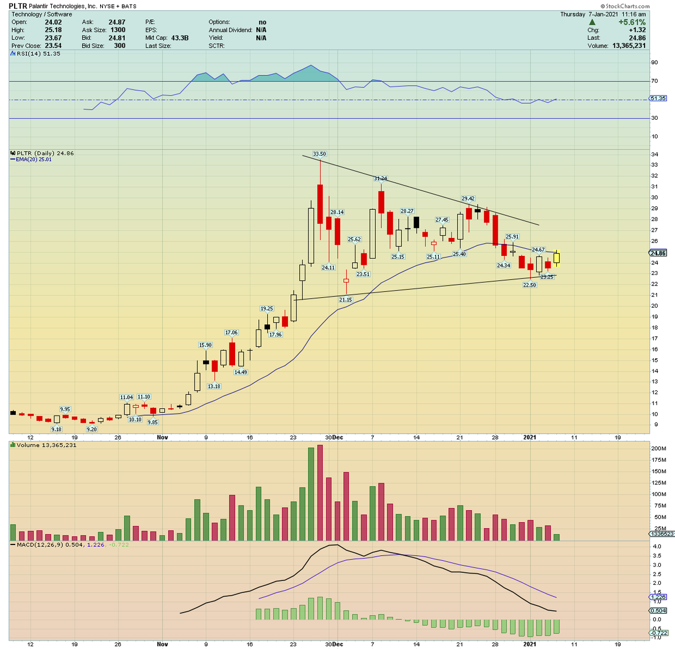This screenshot has height=649, width=675.
Task: Click the 21.15 low price label
Action: [x=345, y=300]
